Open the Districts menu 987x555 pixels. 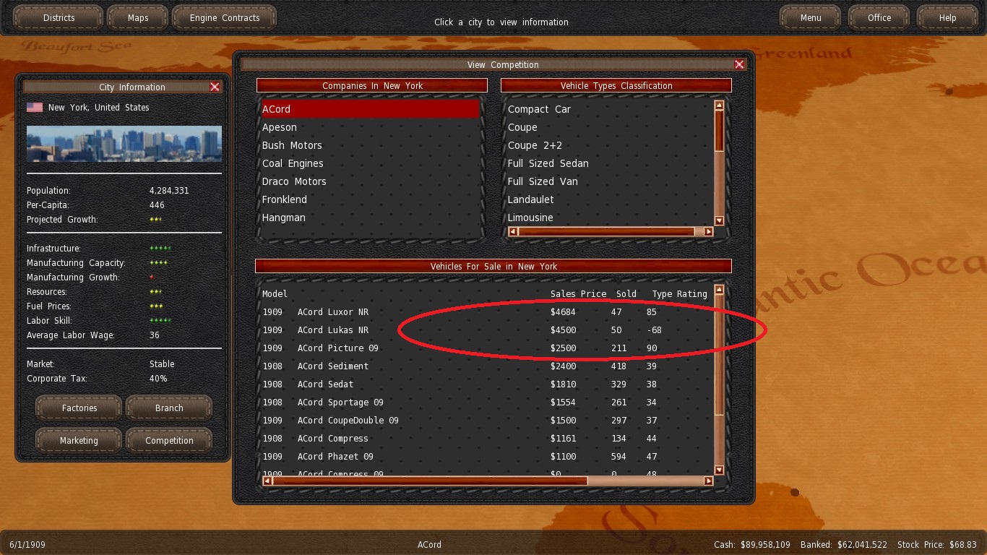59,18
